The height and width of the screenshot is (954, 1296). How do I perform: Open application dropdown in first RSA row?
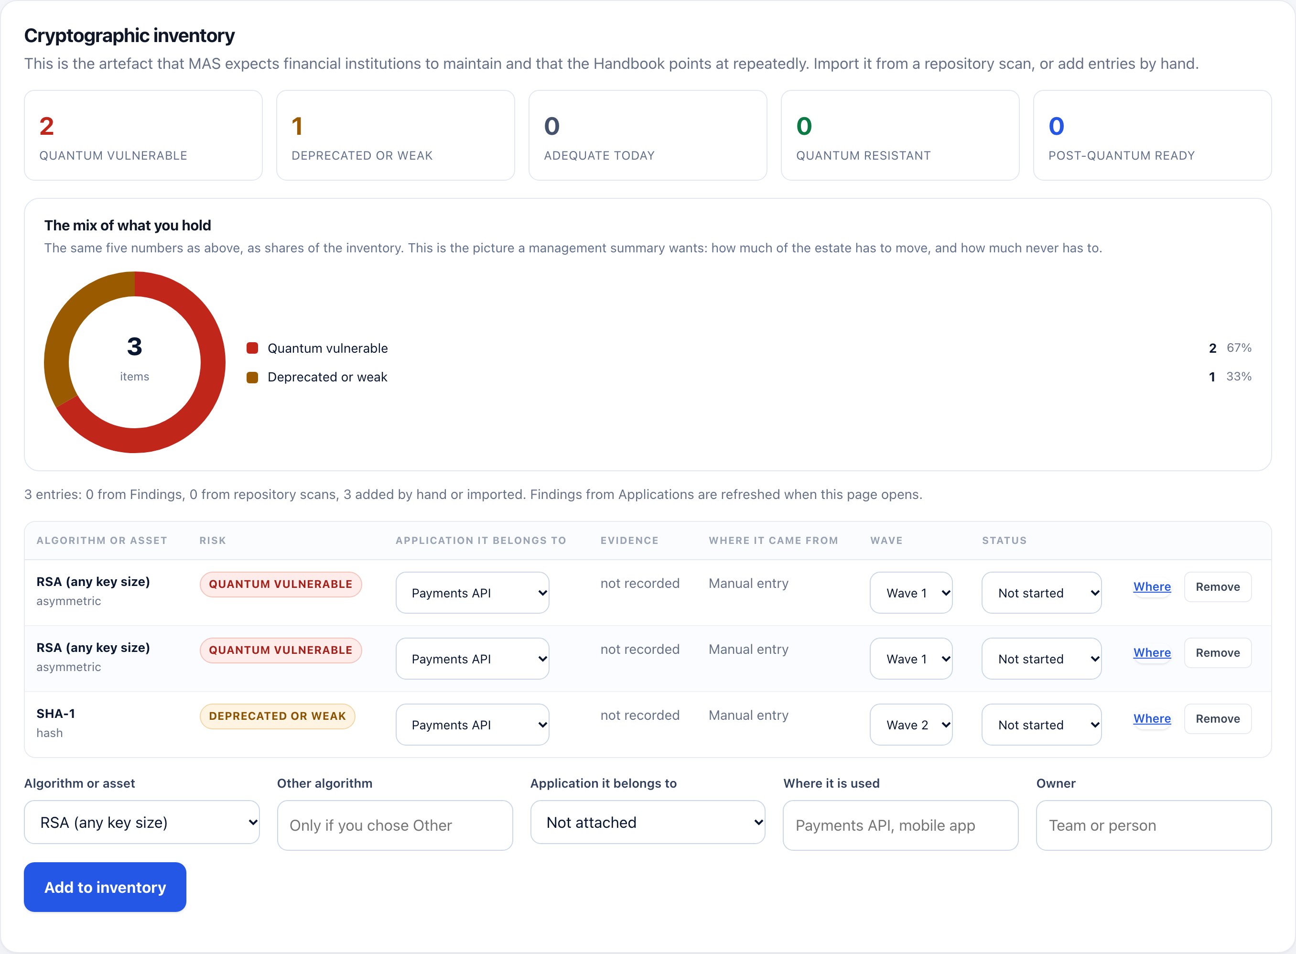coord(472,593)
